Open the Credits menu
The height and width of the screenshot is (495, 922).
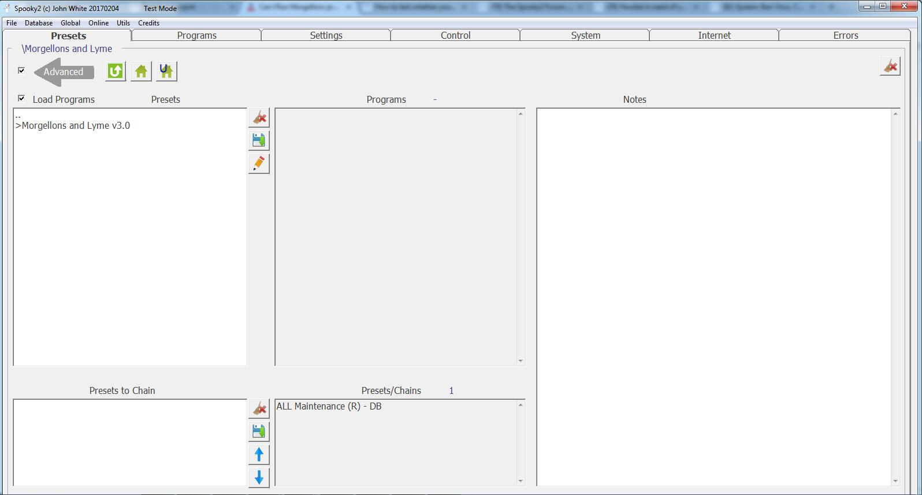tap(148, 23)
